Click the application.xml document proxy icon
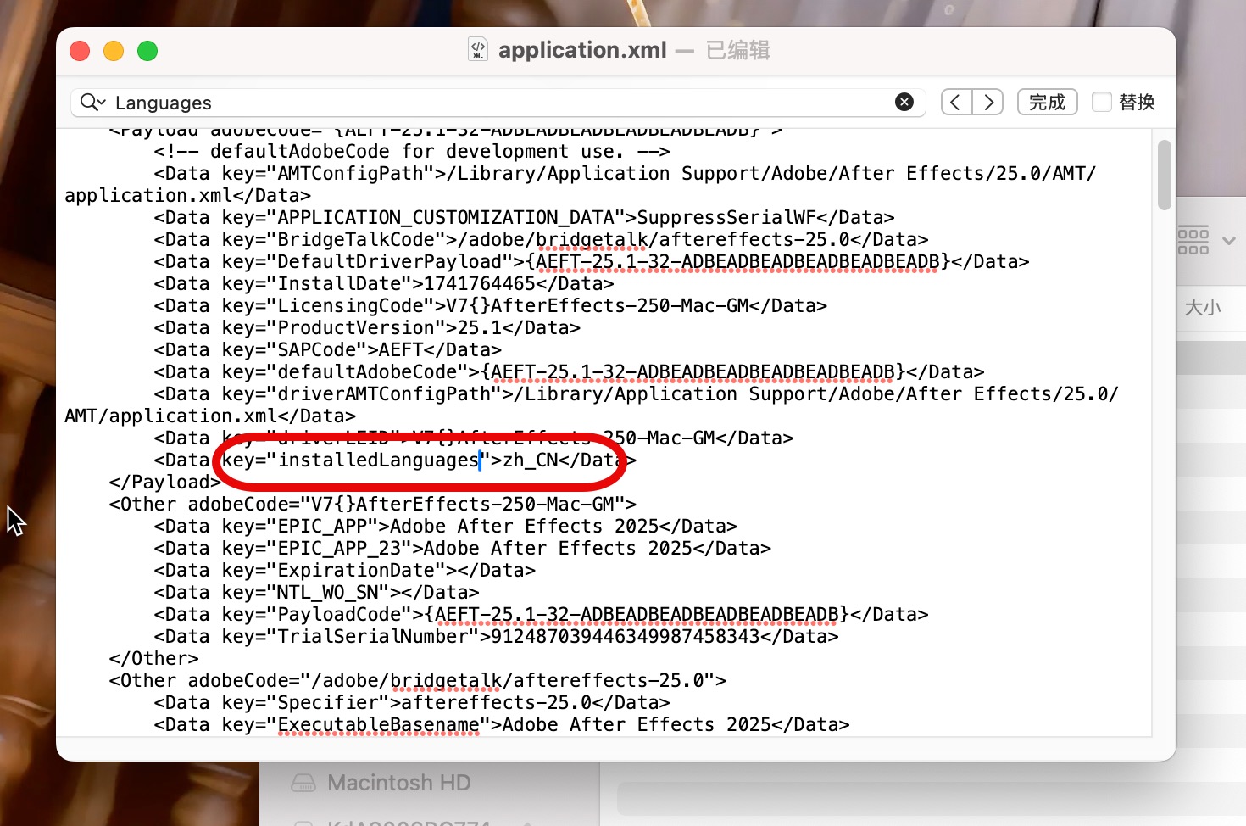The image size is (1246, 826). pyautogui.click(x=478, y=50)
